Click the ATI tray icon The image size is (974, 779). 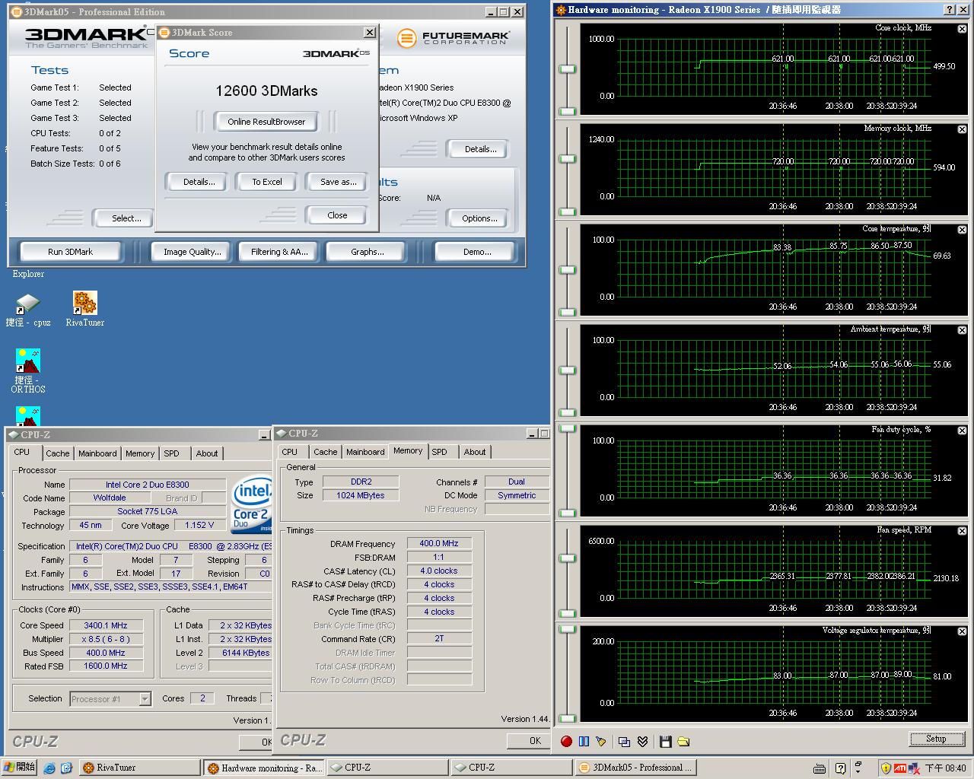click(x=900, y=768)
